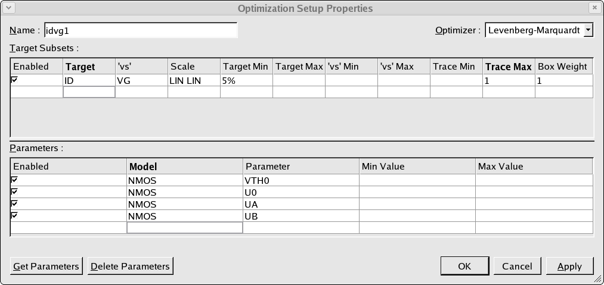Viewport: 604px width, 285px height.
Task: Open the Optimizer dropdown arrow
Action: (588, 30)
